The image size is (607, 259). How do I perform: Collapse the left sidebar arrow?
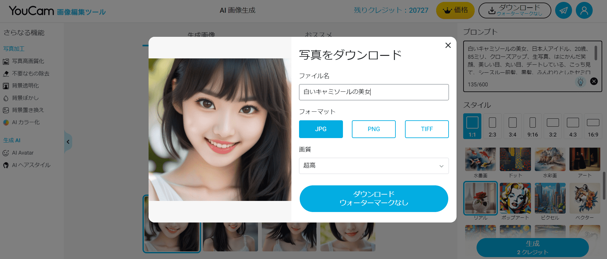pos(68,142)
